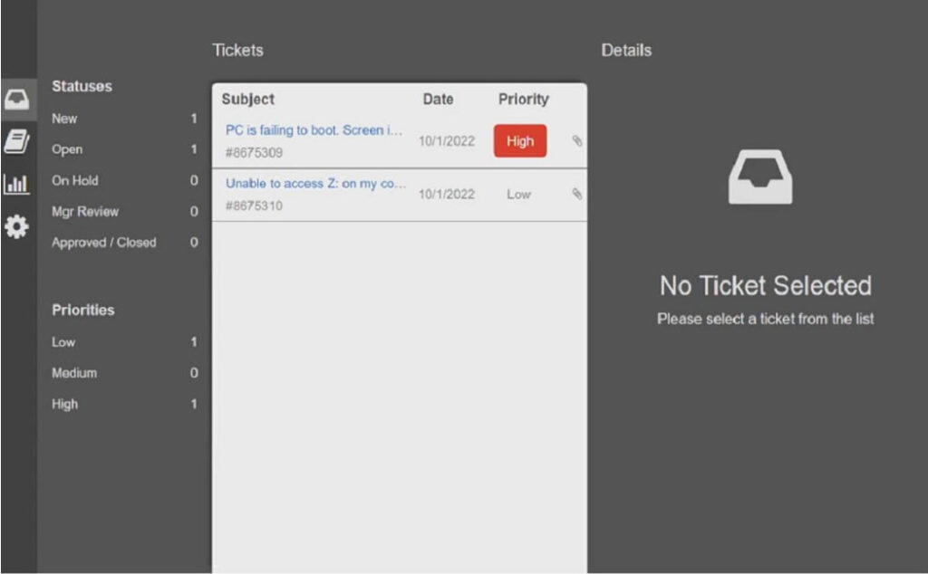Click the red High priority badge
The width and height of the screenshot is (928, 574).
520,141
